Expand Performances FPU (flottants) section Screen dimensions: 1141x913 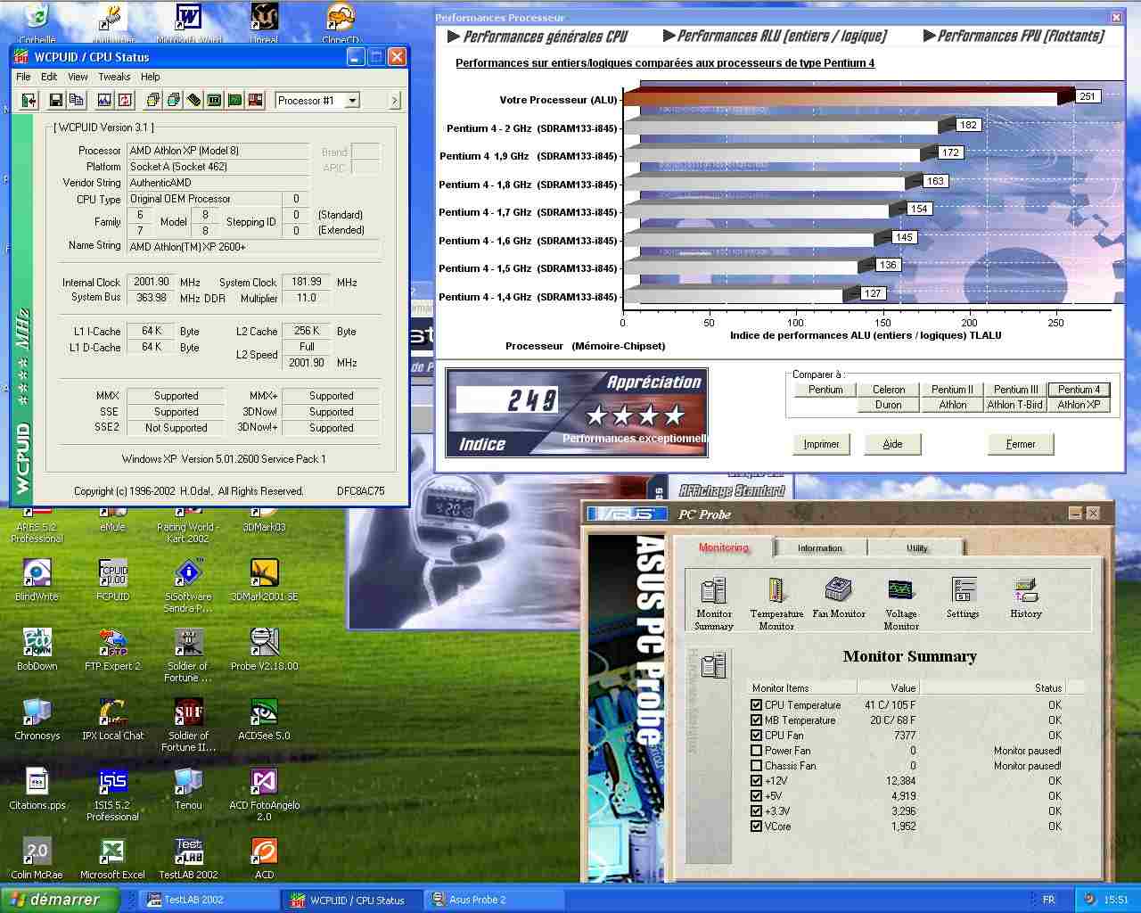pos(1014,37)
